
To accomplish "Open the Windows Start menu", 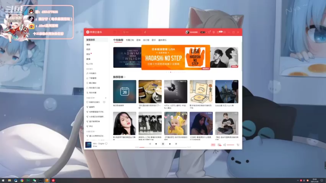I will tap(3, 181).
